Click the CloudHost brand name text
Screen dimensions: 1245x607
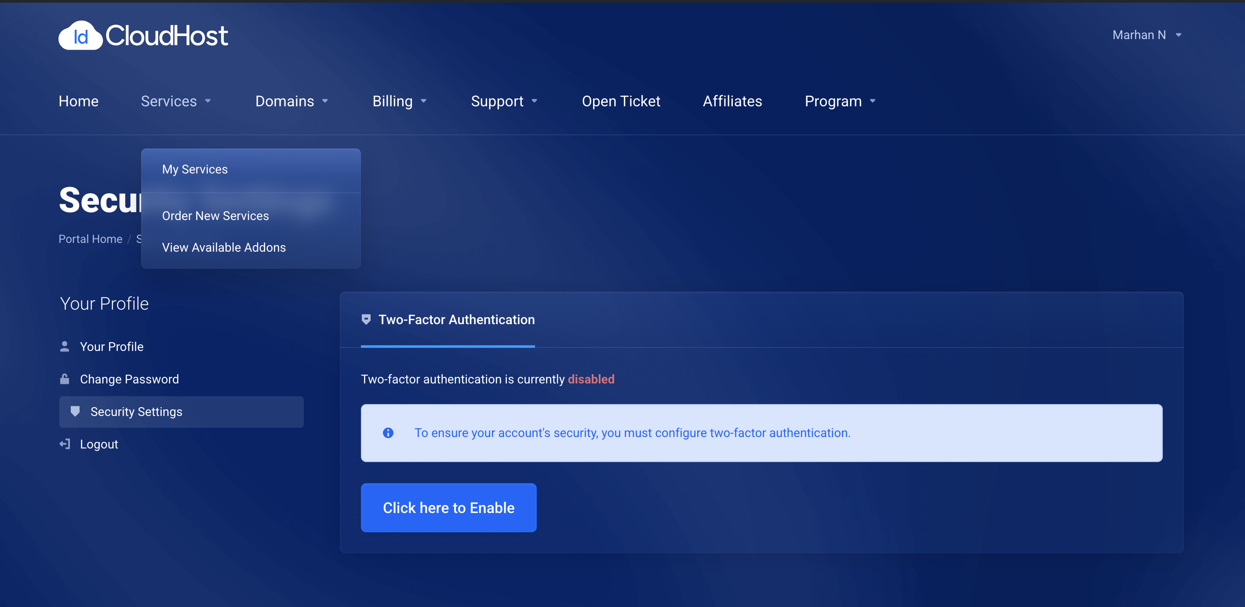pos(167,35)
